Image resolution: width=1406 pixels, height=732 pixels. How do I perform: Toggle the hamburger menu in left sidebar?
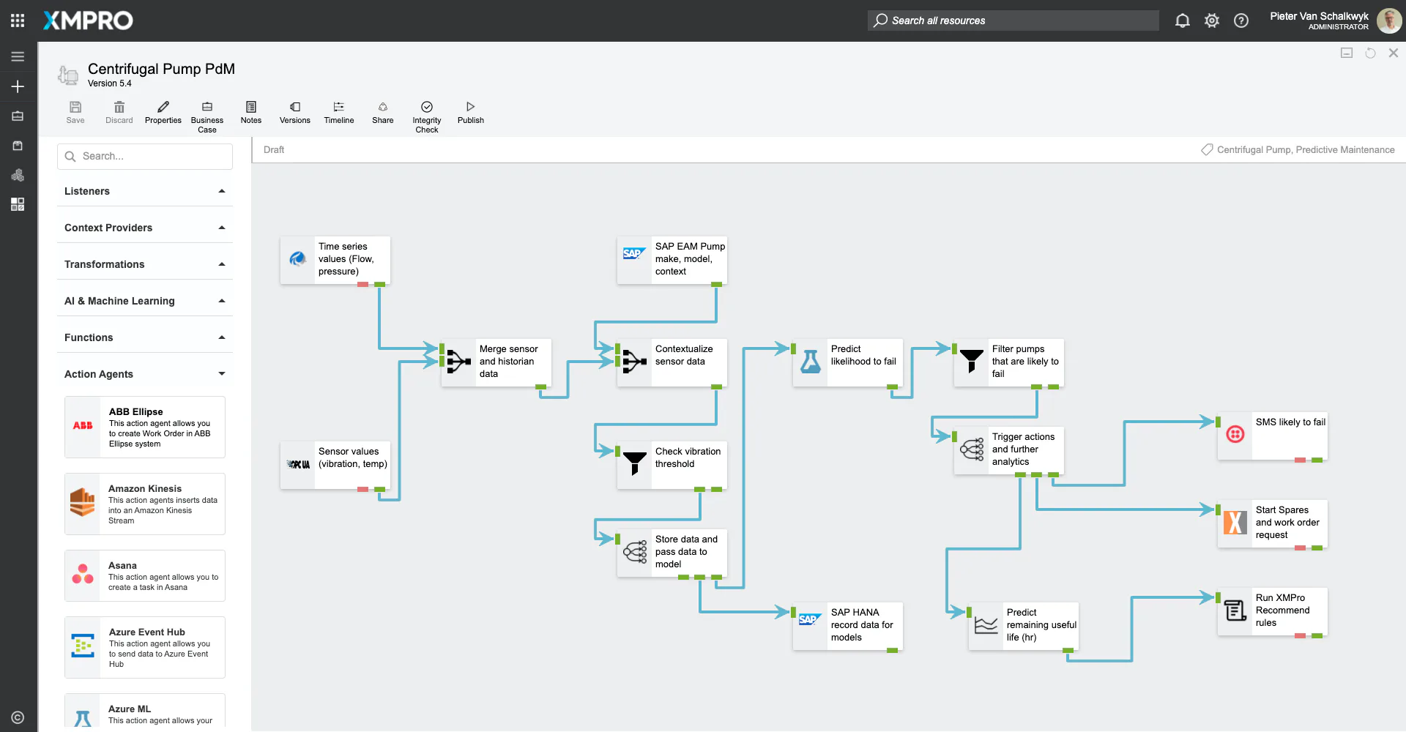pos(18,56)
